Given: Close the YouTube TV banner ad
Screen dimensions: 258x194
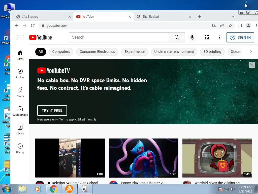Looking at the screenshot, I should tap(252, 65).
